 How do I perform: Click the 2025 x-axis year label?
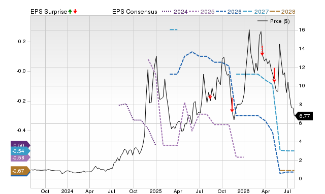pyautogui.click(x=156, y=191)
